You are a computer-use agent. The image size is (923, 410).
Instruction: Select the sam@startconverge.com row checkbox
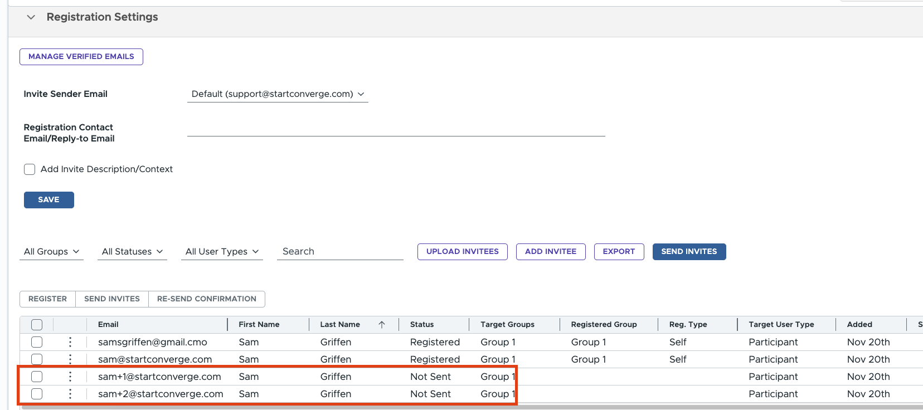[x=37, y=359]
